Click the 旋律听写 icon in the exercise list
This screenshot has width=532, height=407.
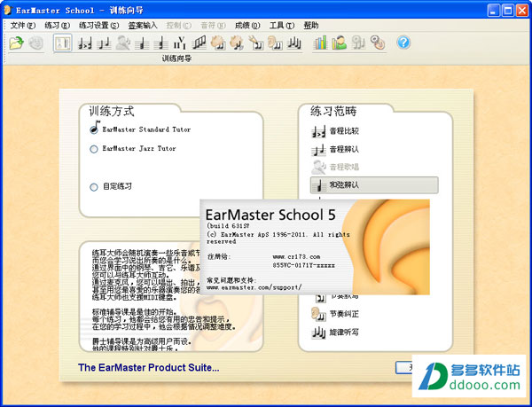click(318, 333)
